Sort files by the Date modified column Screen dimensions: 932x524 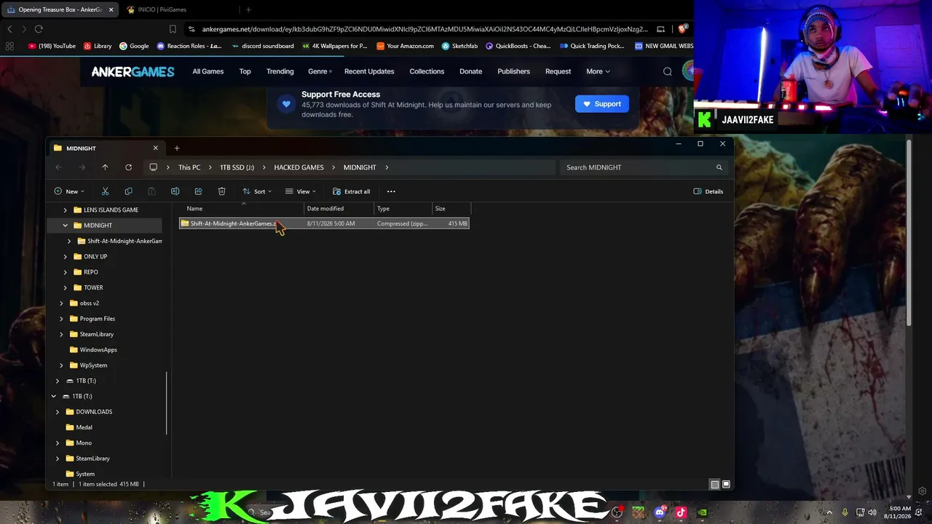click(x=339, y=209)
